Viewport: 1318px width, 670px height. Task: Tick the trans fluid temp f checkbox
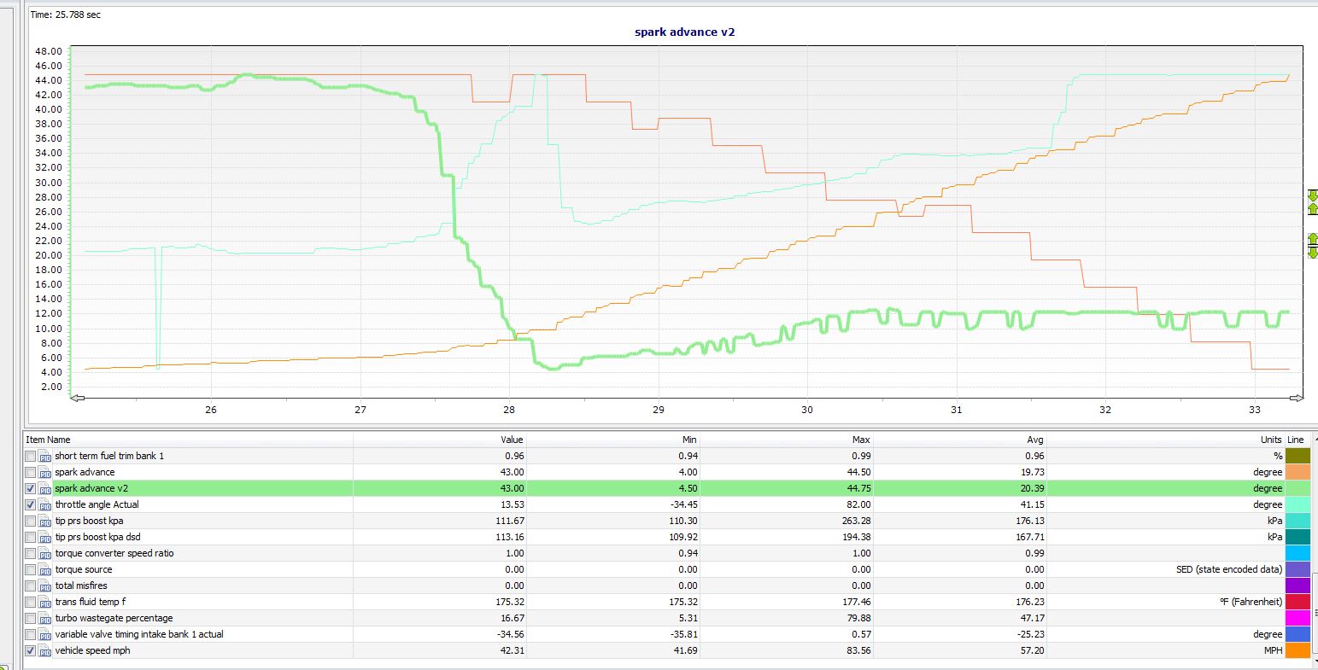pyautogui.click(x=31, y=602)
